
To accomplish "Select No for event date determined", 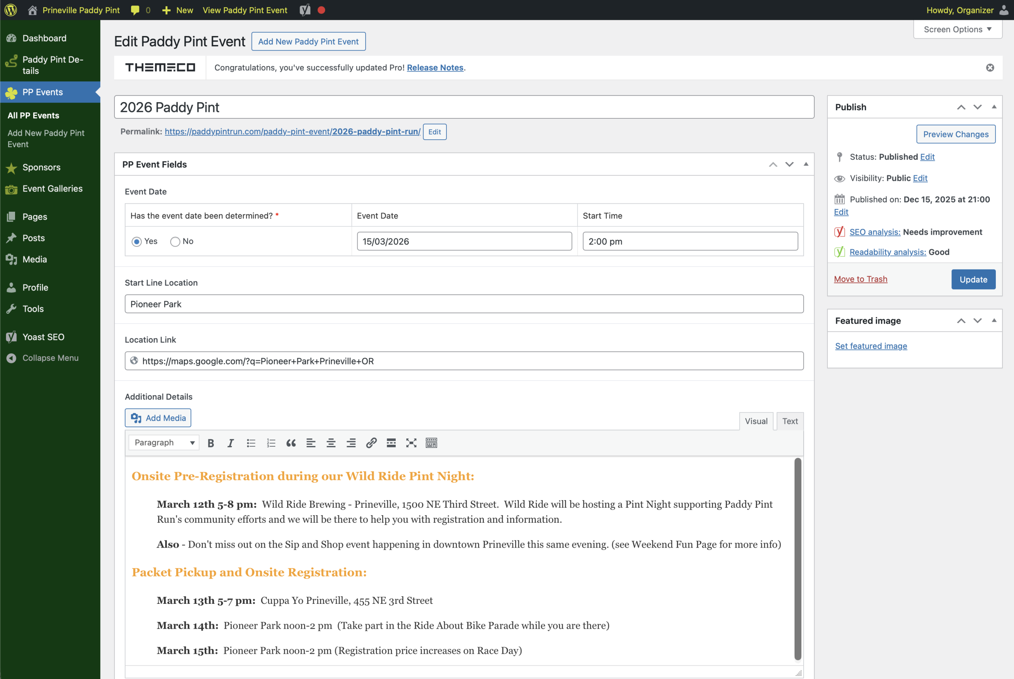I will tap(175, 242).
